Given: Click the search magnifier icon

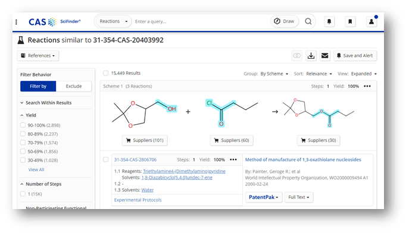Looking at the screenshot, I should coord(308,21).
